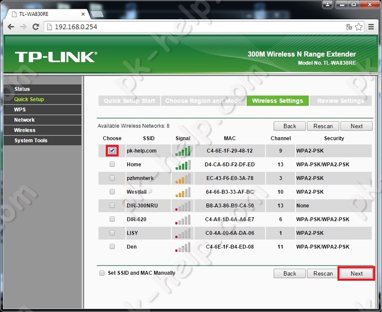Click the Chrome user profile button
382x312 pixels.
(x=328, y=4)
